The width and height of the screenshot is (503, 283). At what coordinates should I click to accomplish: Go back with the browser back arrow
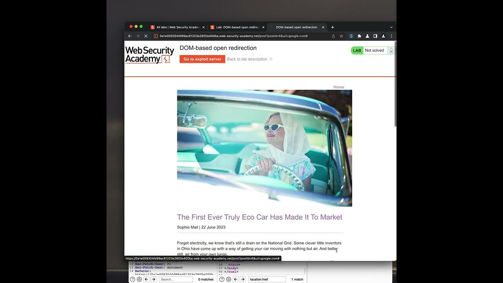[x=130, y=36]
